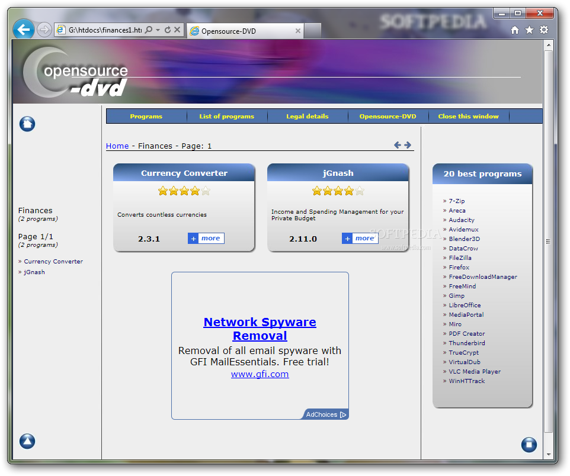The width and height of the screenshot is (570, 476).
Task: Click the vertical scrollbar thumb
Action: (x=548, y=242)
